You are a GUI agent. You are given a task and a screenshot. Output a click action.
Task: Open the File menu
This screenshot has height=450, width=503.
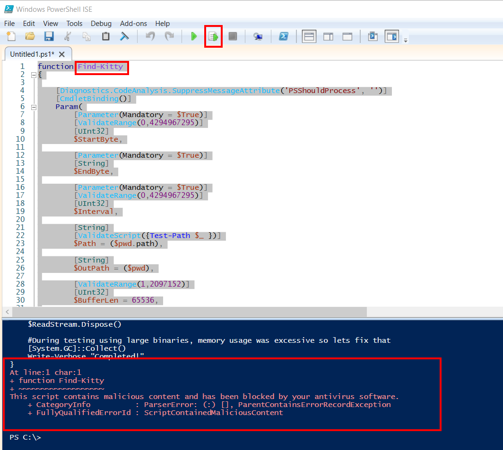click(9, 24)
